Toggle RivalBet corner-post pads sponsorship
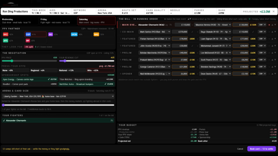 tap(29, 84)
